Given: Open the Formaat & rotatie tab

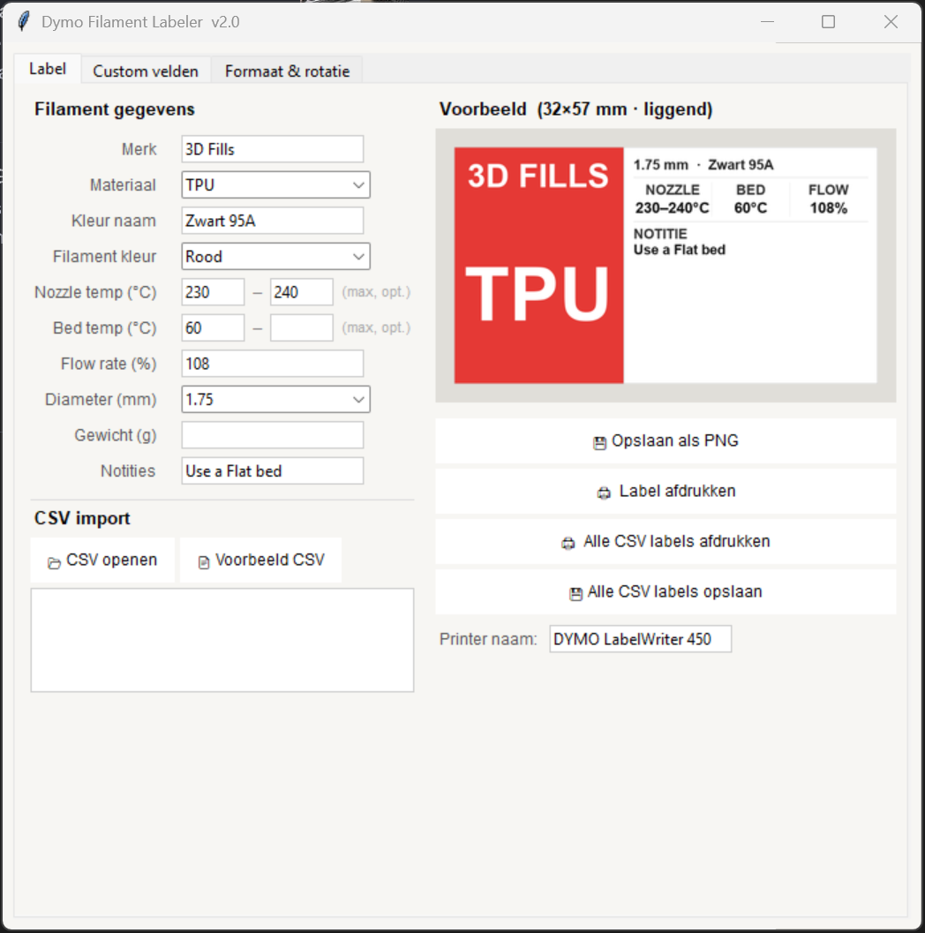Looking at the screenshot, I should [x=288, y=71].
